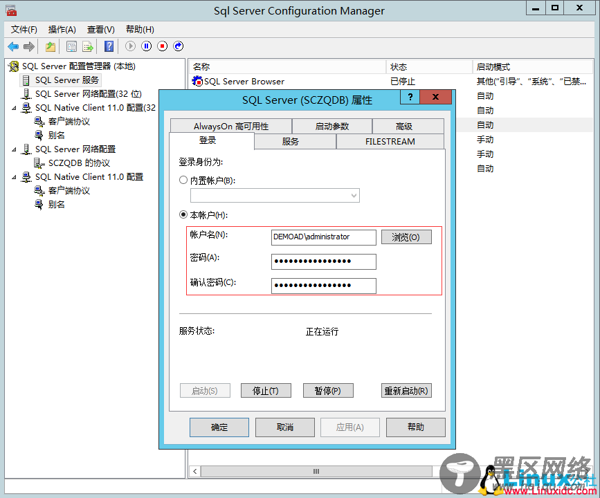The width and height of the screenshot is (600, 498).
Task: Click the 帮助 button in dialog
Action: pyautogui.click(x=415, y=427)
